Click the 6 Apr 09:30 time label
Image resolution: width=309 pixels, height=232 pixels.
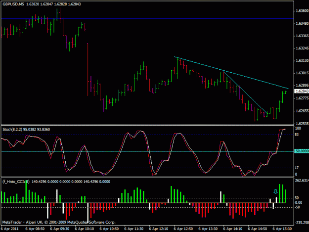pos(59,229)
